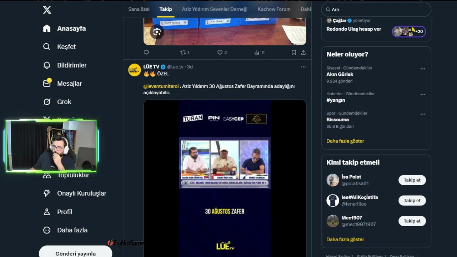Viewport: 457px width, 257px height.
Task: Open Bildirimler bell icon
Action: pos(47,65)
